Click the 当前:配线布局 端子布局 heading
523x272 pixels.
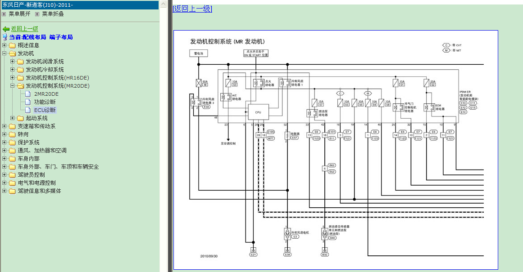(41, 37)
